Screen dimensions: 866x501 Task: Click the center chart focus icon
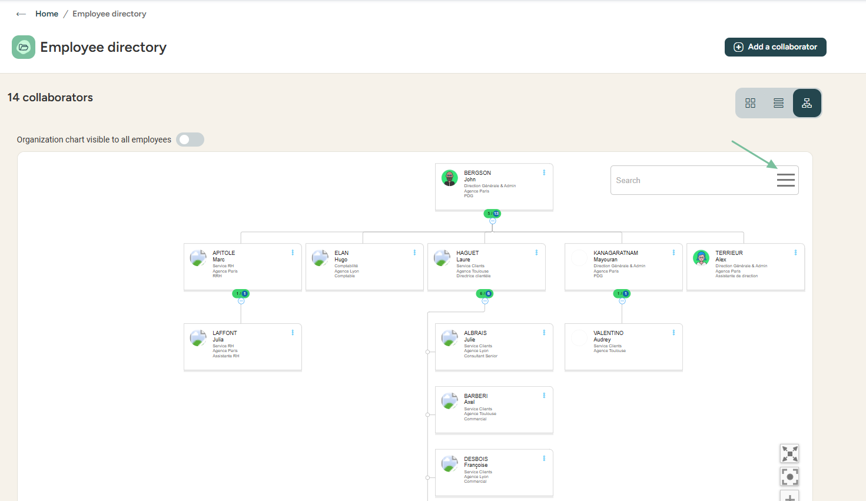[789, 476]
